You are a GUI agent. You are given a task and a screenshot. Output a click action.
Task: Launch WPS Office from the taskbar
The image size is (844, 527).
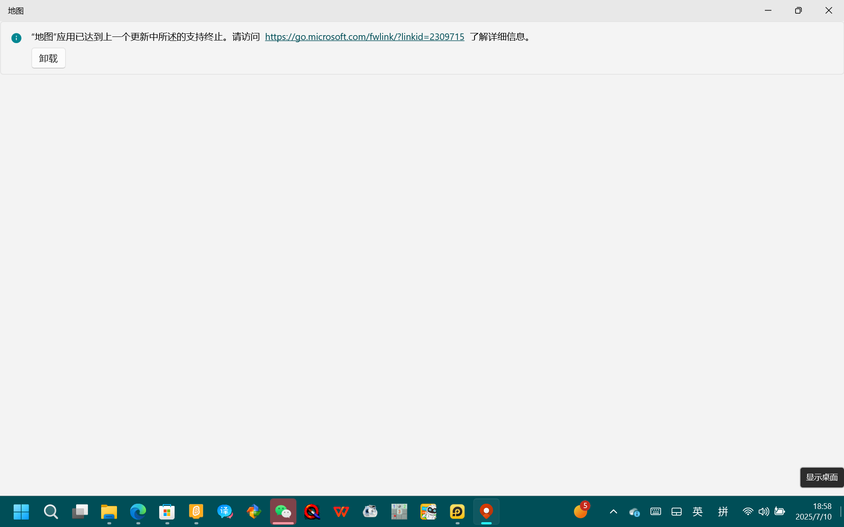pyautogui.click(x=341, y=512)
